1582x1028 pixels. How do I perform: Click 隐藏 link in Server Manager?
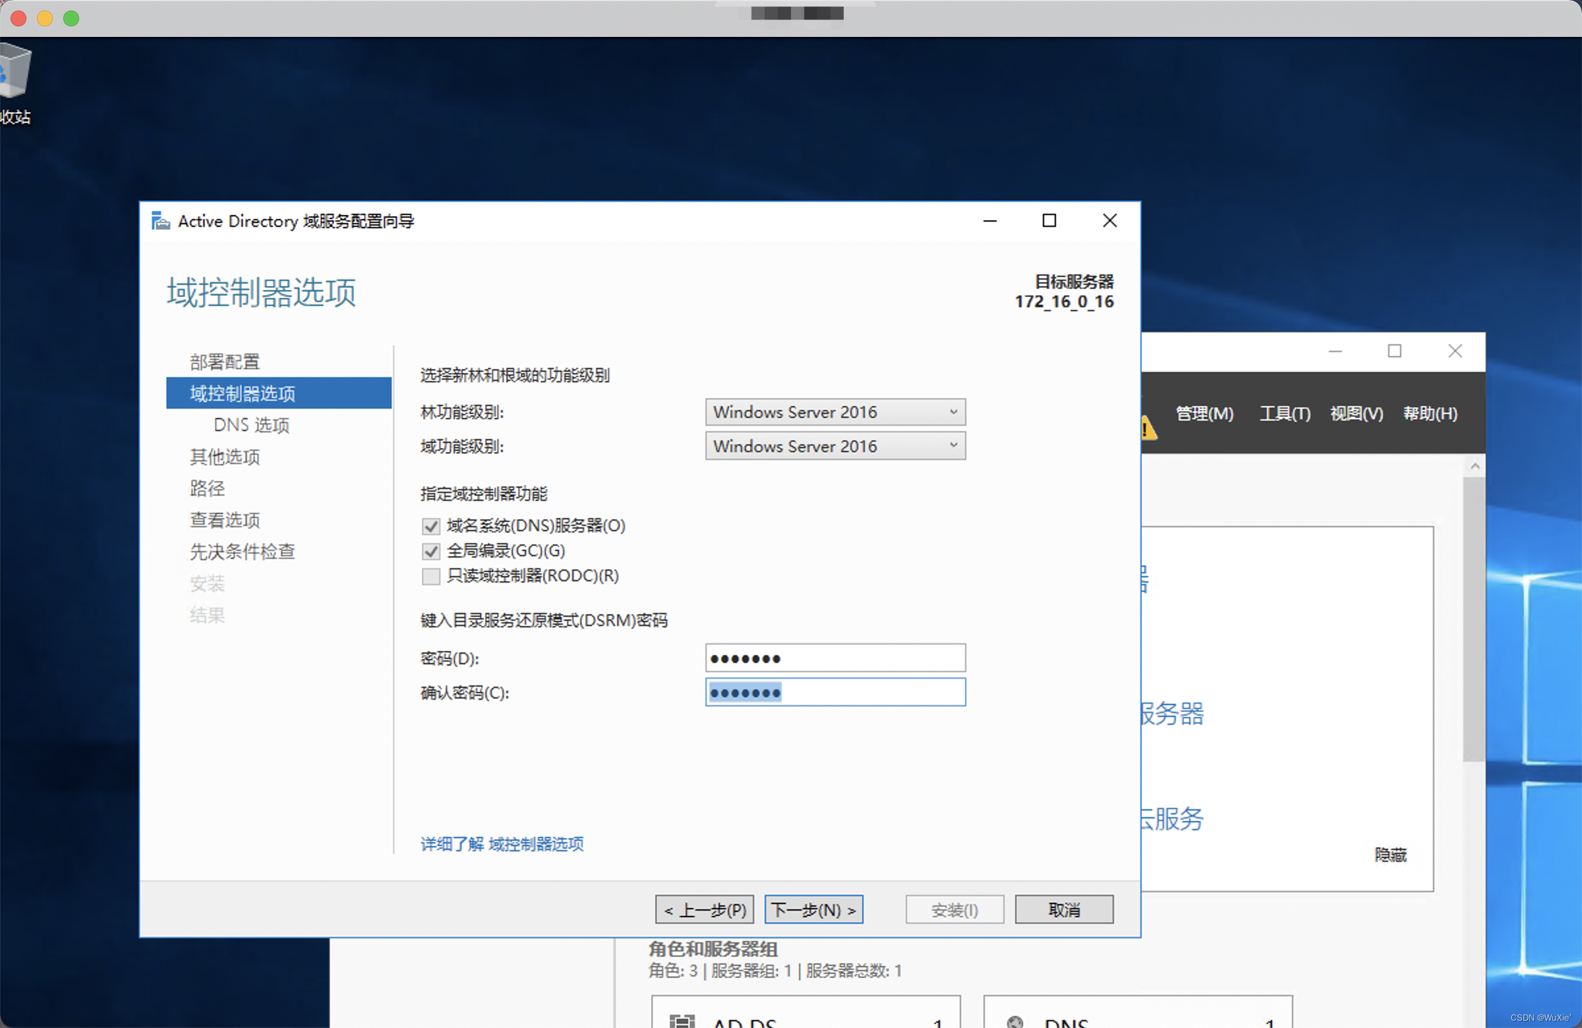point(1390,855)
